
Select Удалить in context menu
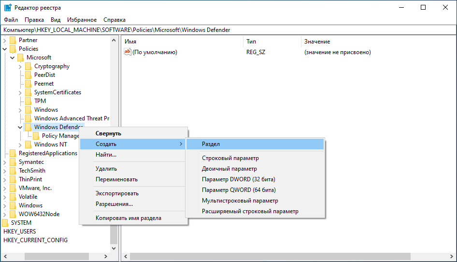pos(133,169)
